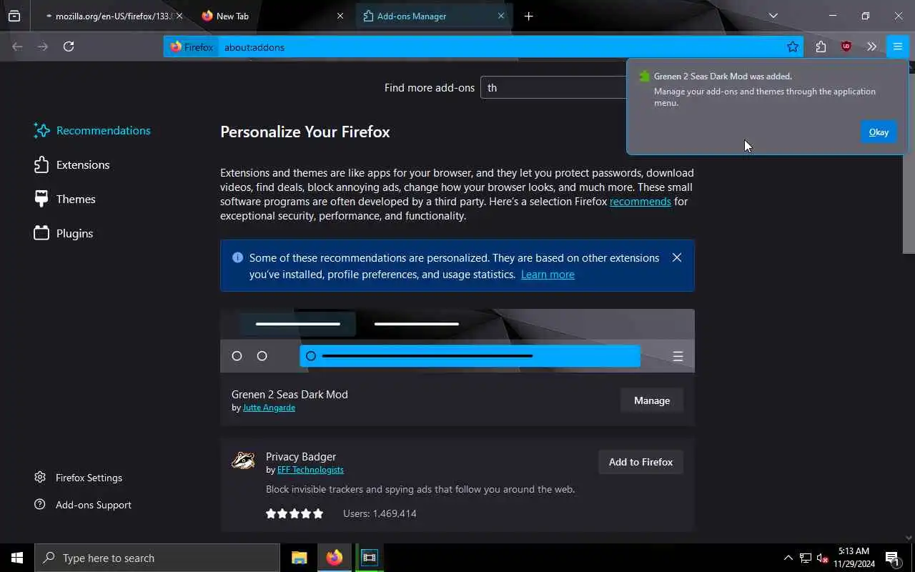Switch to the New Tab tab
The height and width of the screenshot is (572, 915).
coord(272,16)
